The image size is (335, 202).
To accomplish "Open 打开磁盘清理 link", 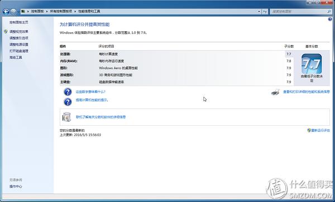I will tap(19, 51).
